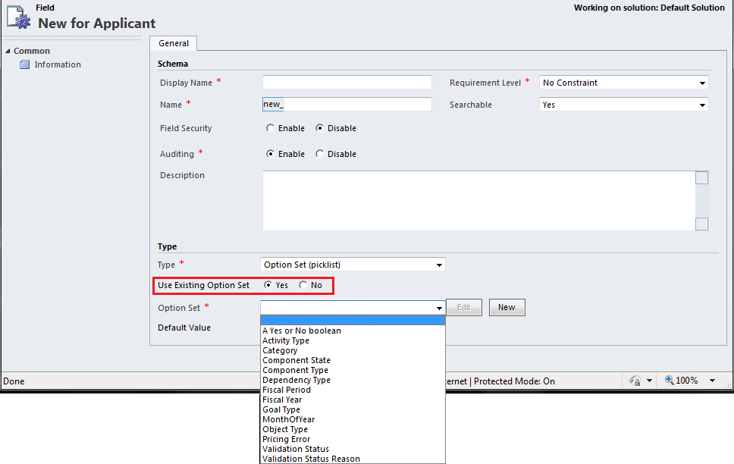Click the Description scroll-down arrow

701,222
